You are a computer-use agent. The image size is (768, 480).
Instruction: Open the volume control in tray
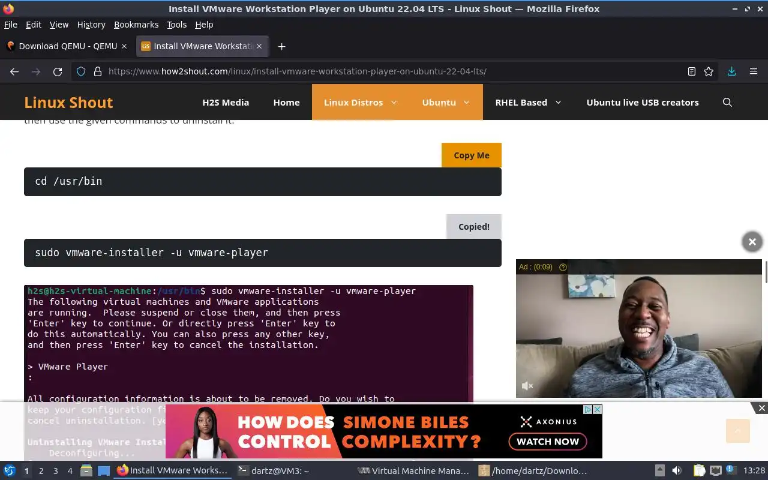(x=677, y=471)
